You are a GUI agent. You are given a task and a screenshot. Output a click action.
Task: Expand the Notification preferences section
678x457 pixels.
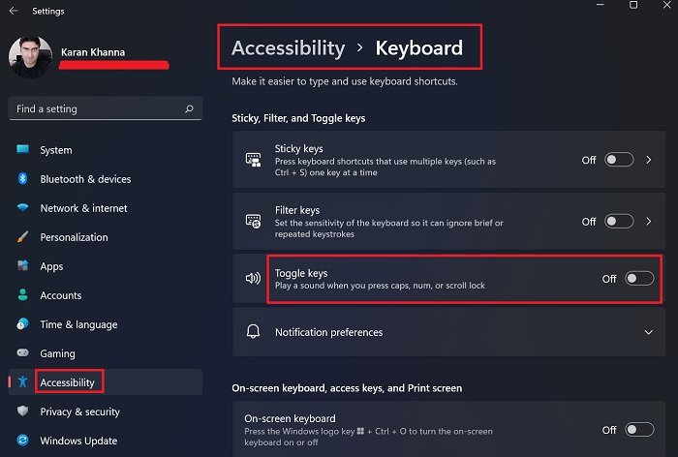[648, 332]
